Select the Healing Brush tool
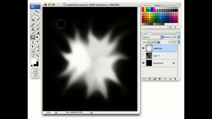Viewport: 212px width, 119px height. tap(33, 25)
